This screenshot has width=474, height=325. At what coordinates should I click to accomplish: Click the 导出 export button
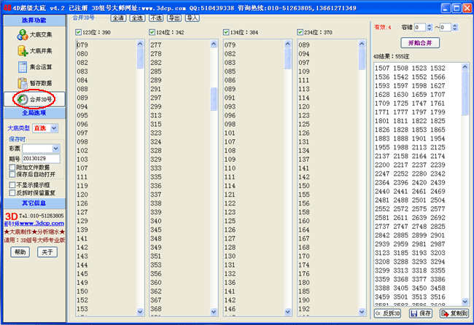tap(174, 17)
